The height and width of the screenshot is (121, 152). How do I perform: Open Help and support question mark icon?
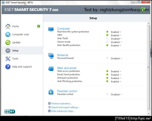[x=8, y=67]
